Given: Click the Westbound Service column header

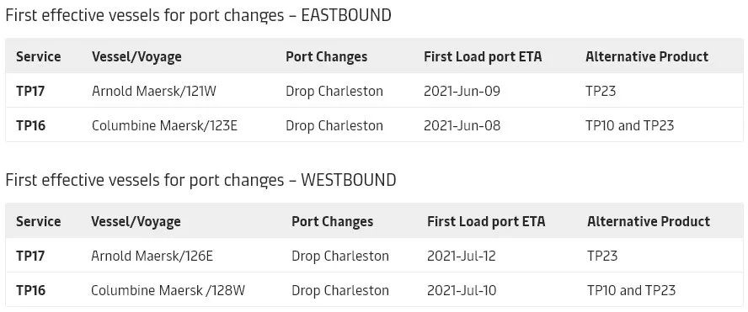Looking at the screenshot, I should point(39,221).
